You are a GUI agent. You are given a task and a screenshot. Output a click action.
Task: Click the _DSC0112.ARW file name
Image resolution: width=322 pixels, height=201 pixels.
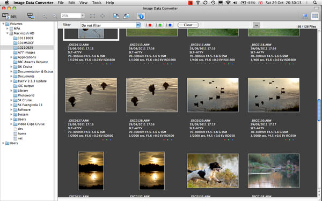tap(78, 44)
